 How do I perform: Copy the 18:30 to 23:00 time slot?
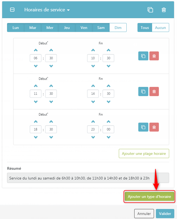tap(143, 127)
